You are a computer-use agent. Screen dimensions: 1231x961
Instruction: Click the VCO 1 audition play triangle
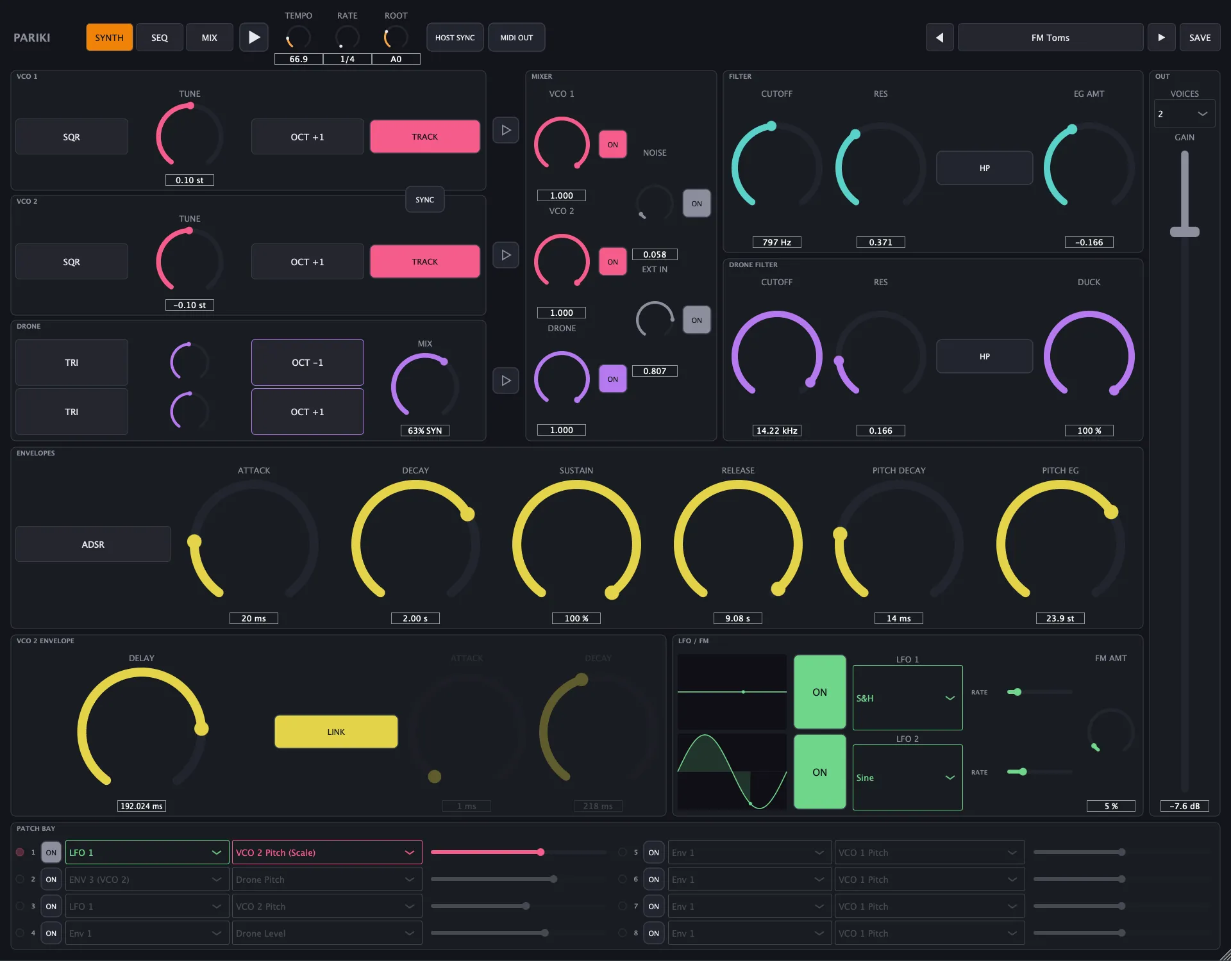click(x=506, y=130)
